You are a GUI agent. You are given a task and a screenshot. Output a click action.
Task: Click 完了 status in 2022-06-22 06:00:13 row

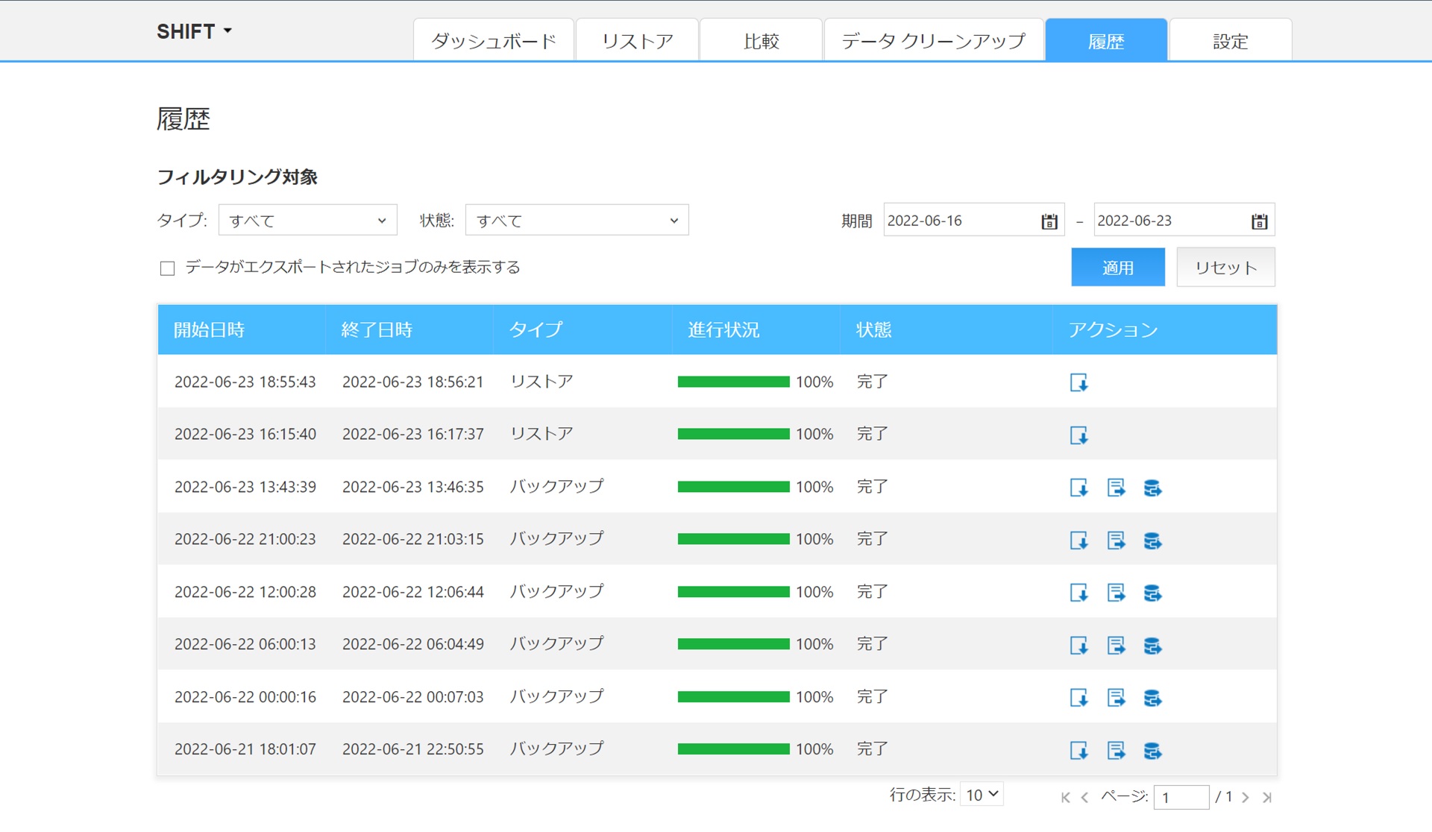pyautogui.click(x=872, y=644)
